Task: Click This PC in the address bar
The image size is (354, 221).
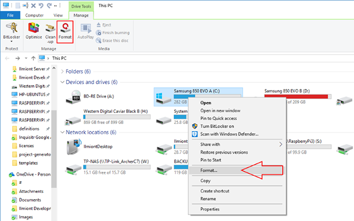Action: (x=59, y=58)
